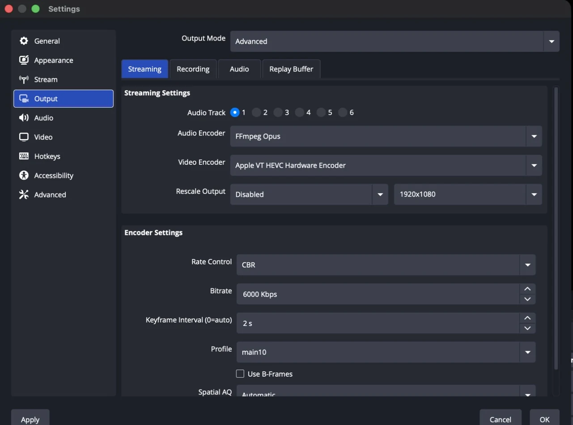This screenshot has height=425, width=573.
Task: Increase Keyframe Interval with up arrow
Action: 527,318
